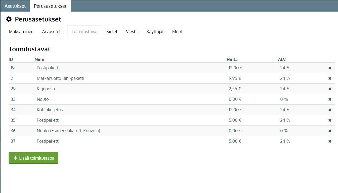Select the Toimitustavat tab
Image resolution: width=338 pixels, height=193 pixels.
click(x=85, y=31)
